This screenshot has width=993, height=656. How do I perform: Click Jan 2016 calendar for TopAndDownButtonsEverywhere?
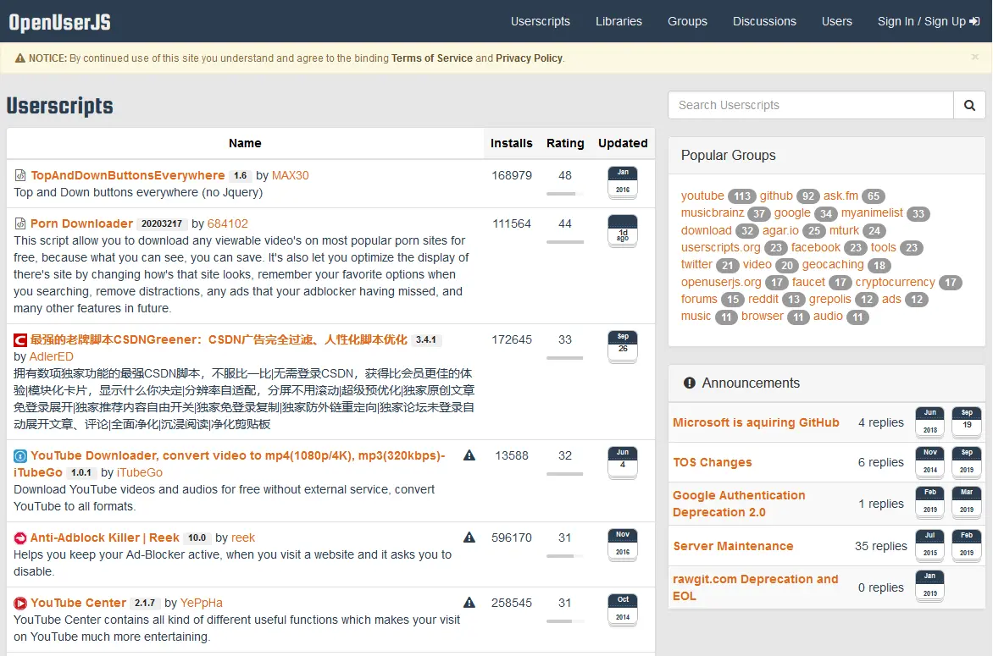point(623,182)
